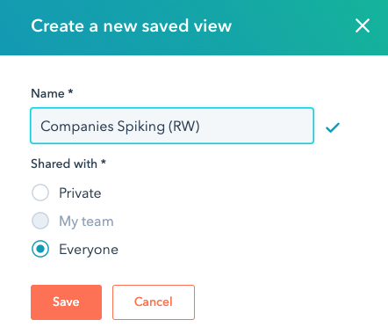Select the My team radio button

tap(40, 221)
